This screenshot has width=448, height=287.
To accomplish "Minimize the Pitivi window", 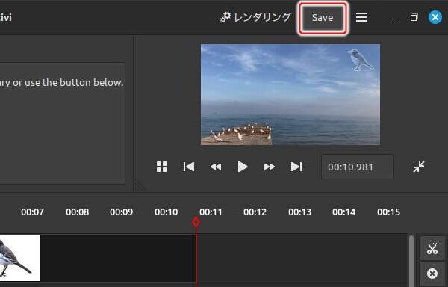I will point(393,18).
